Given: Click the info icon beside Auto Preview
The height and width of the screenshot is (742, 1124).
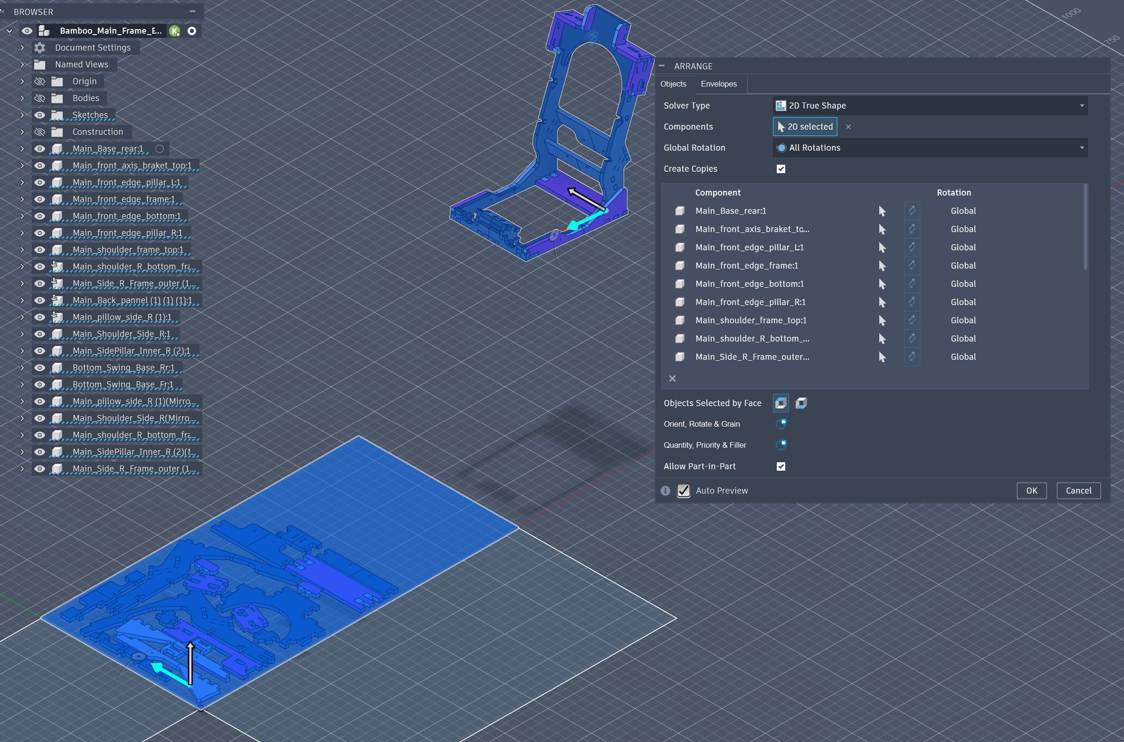Looking at the screenshot, I should 665,491.
